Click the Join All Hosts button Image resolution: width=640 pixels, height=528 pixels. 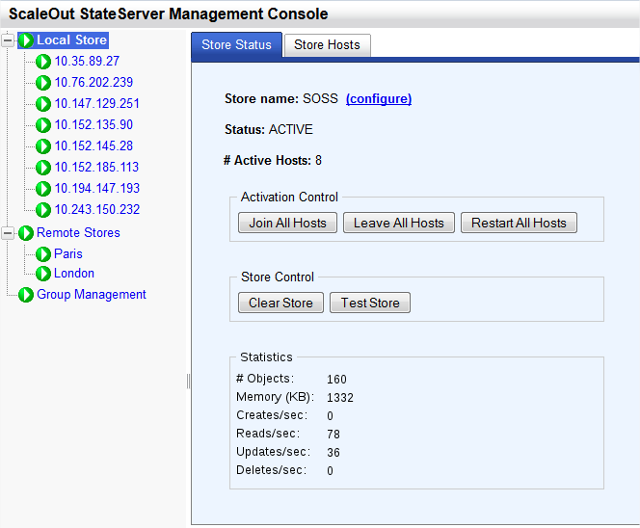tap(288, 223)
